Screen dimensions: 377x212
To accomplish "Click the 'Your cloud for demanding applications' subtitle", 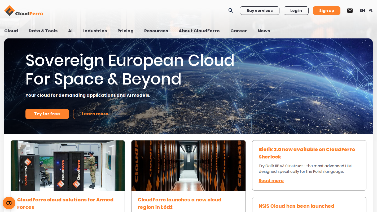I will click(88, 95).
